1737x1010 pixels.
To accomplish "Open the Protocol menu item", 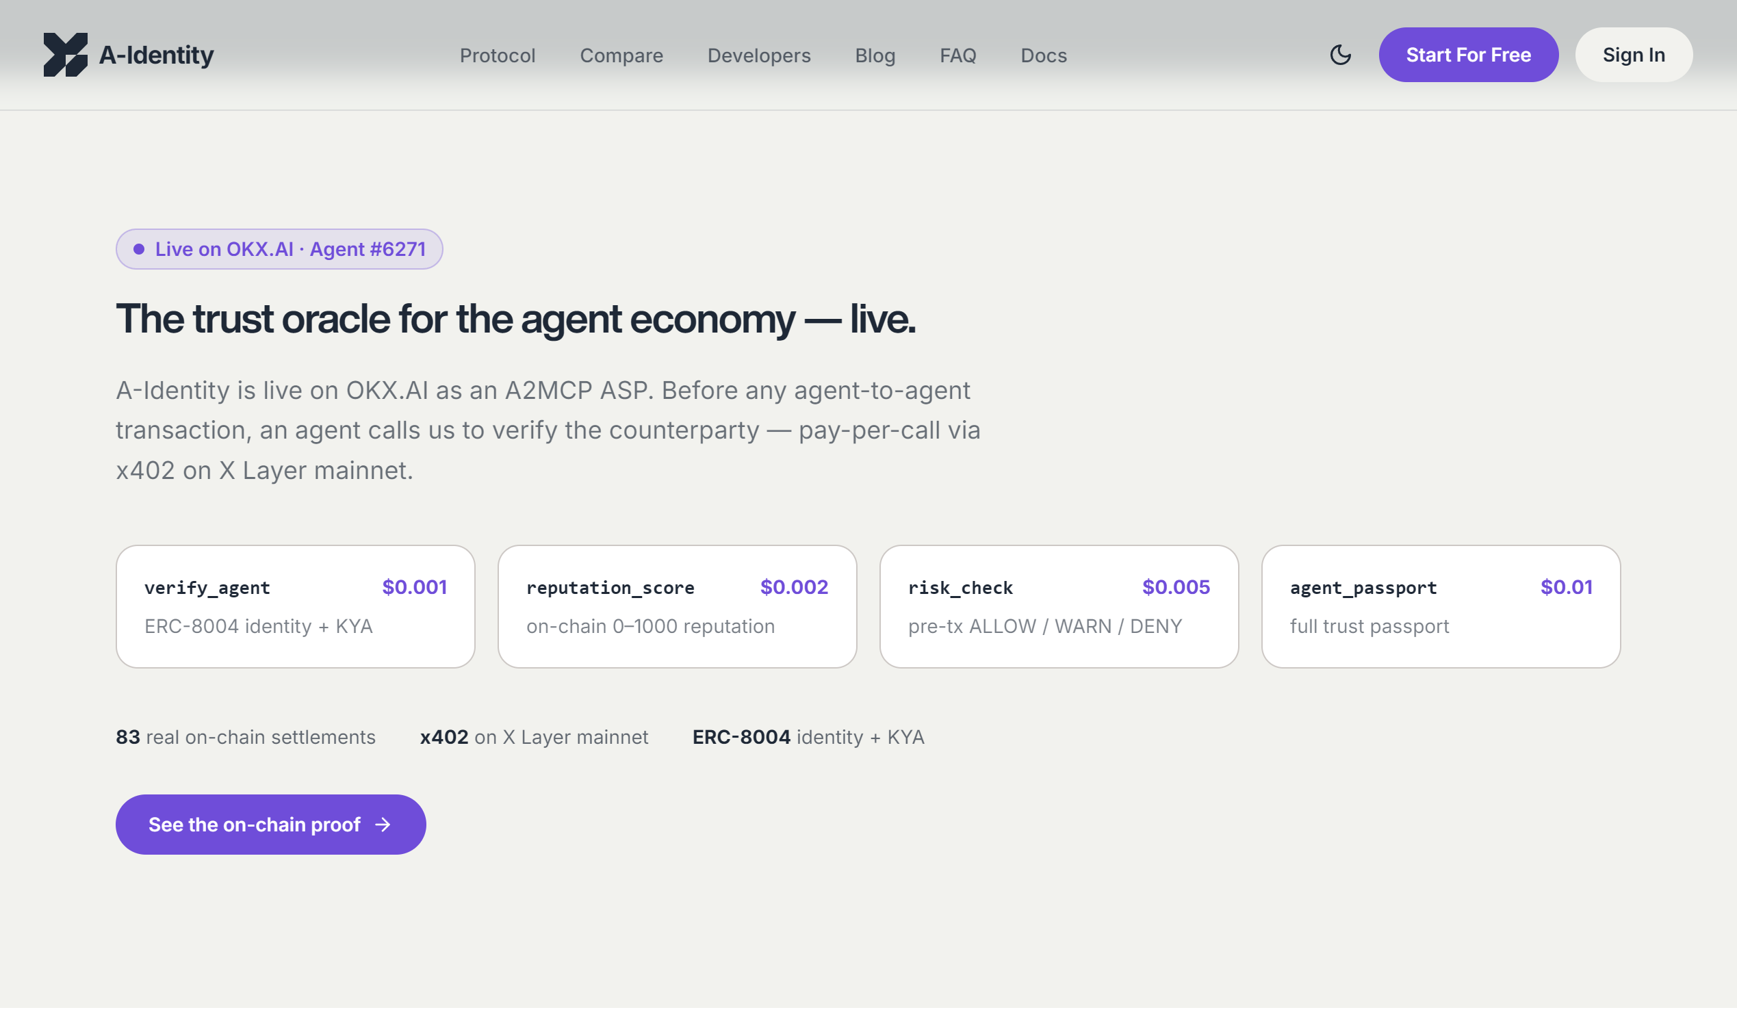I will click(x=498, y=55).
